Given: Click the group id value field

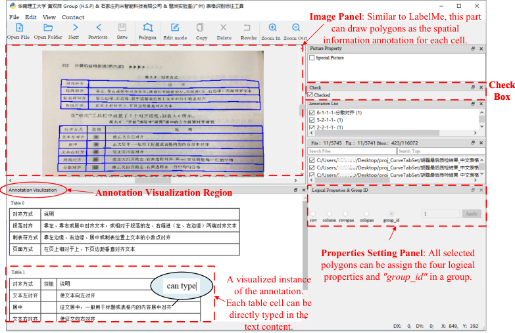Looking at the screenshot, I should [441, 214].
